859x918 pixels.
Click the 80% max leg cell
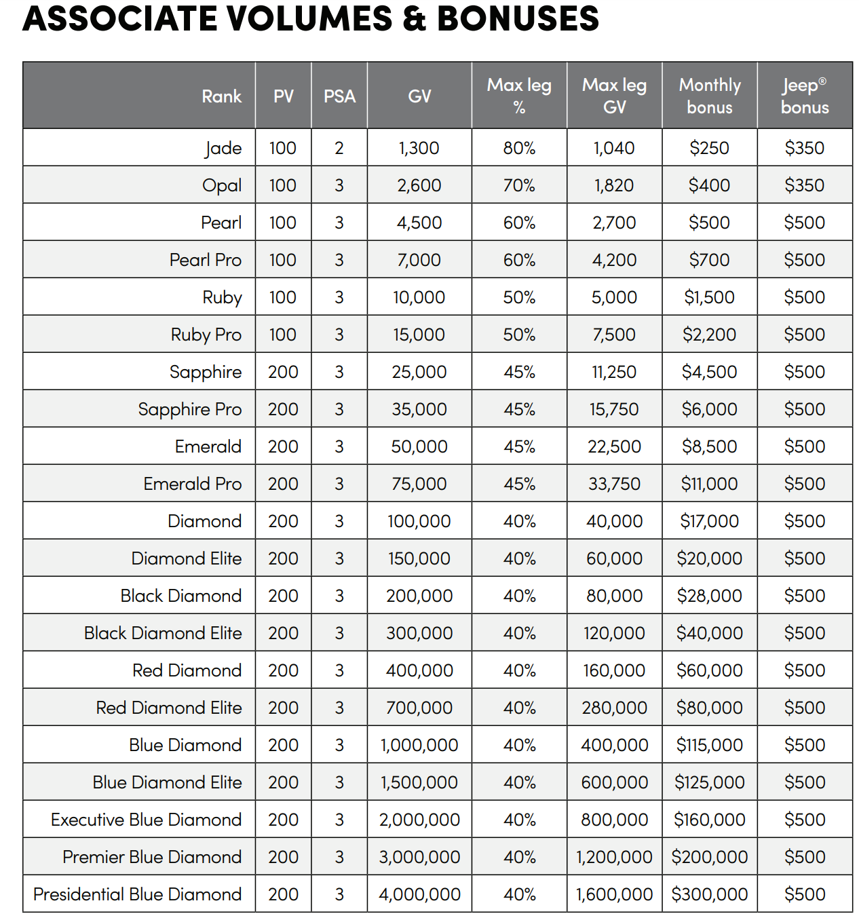click(x=519, y=148)
